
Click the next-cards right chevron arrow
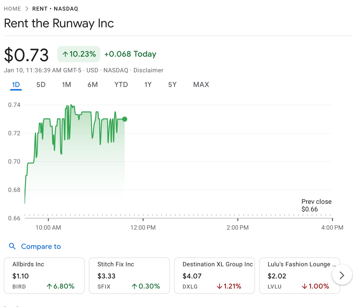click(342, 275)
